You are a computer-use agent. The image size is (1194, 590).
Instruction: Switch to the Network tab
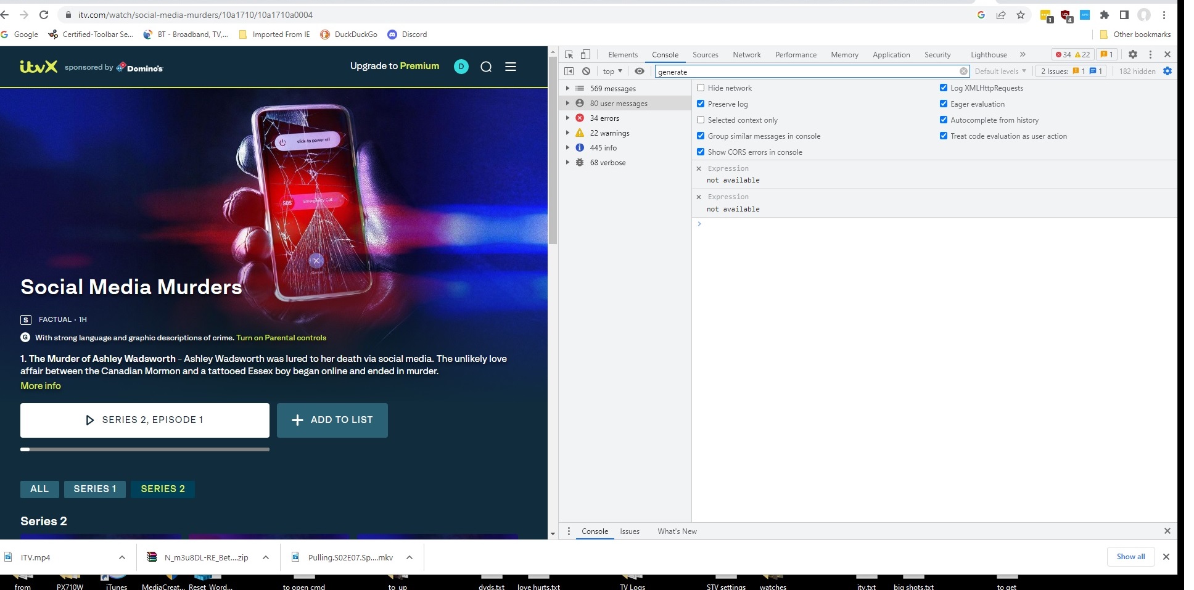click(746, 55)
